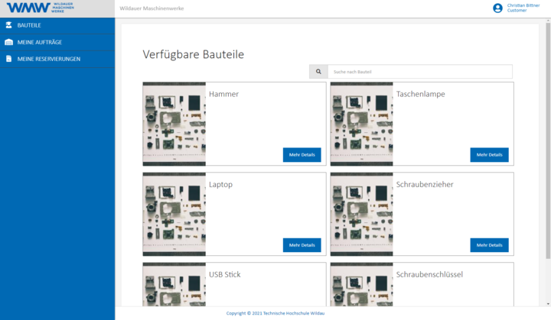The width and height of the screenshot is (551, 320).
Task: Click Mehr Details for Hammer
Action: coord(302,155)
